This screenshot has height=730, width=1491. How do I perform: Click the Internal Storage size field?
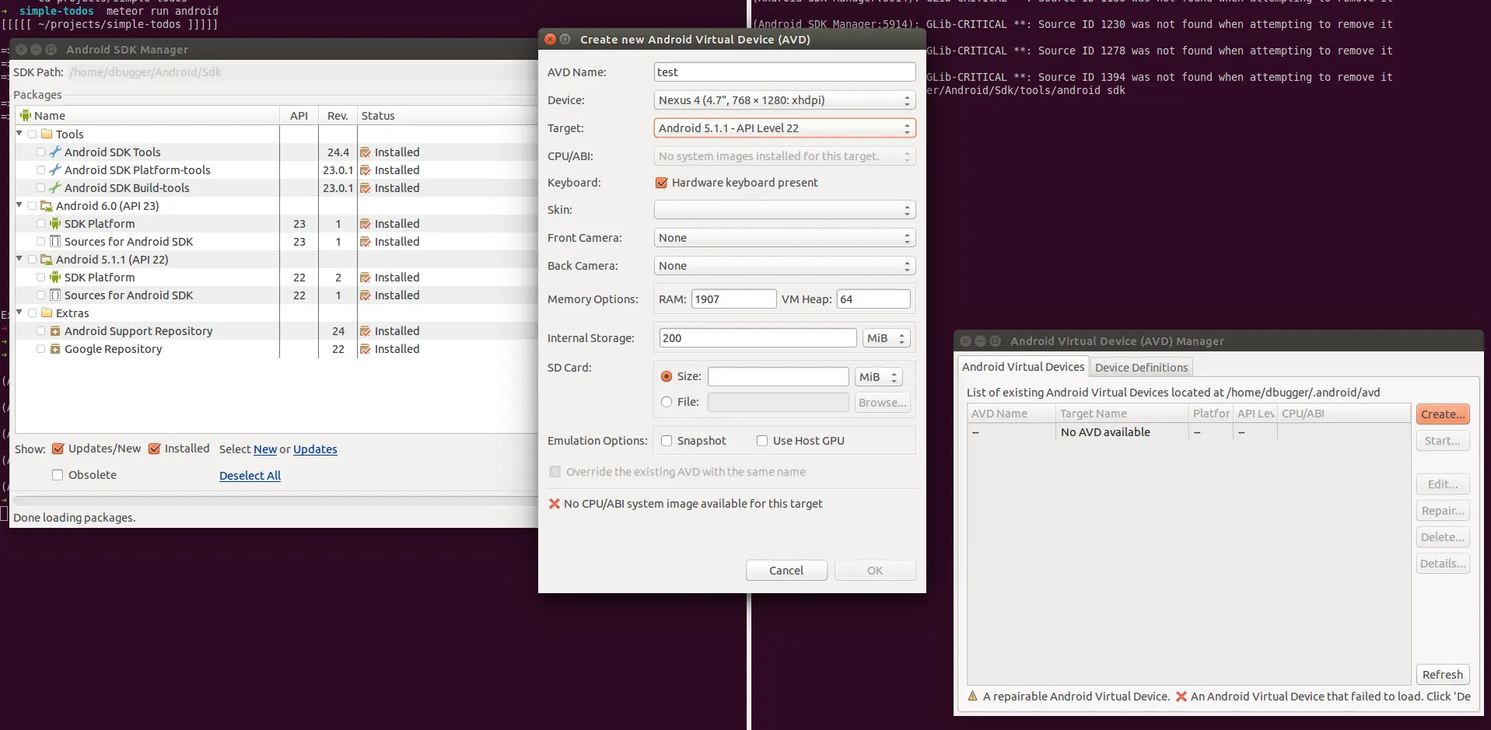tap(758, 338)
